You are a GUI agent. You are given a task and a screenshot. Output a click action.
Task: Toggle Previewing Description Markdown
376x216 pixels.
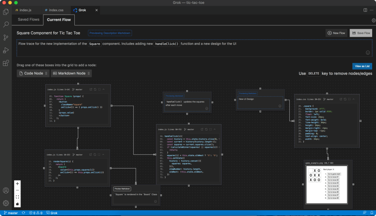[110, 33]
